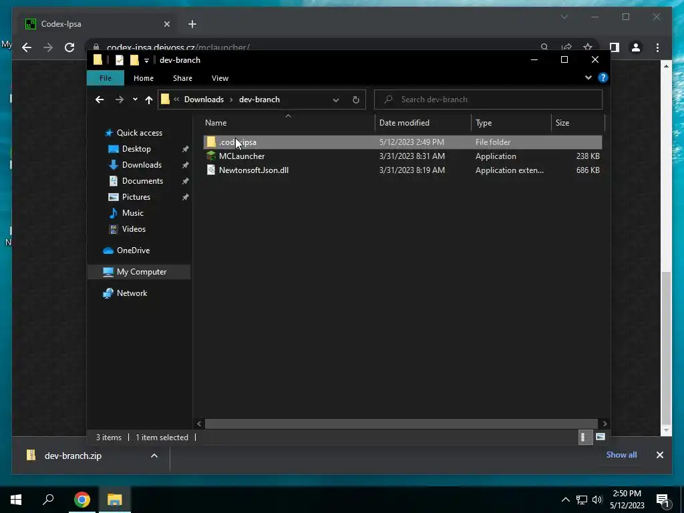The width and height of the screenshot is (684, 513).
Task: Click dev-branch in the address breadcrumb
Action: [x=259, y=100]
